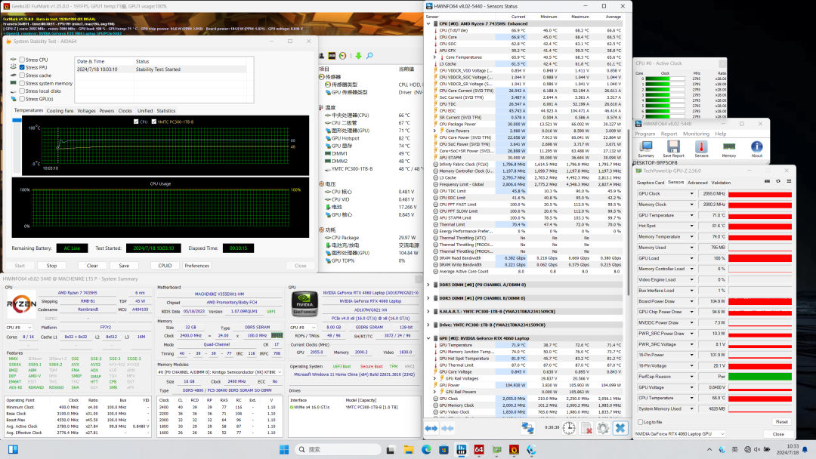Click the GPU Temperature red sensor graph

762,215
